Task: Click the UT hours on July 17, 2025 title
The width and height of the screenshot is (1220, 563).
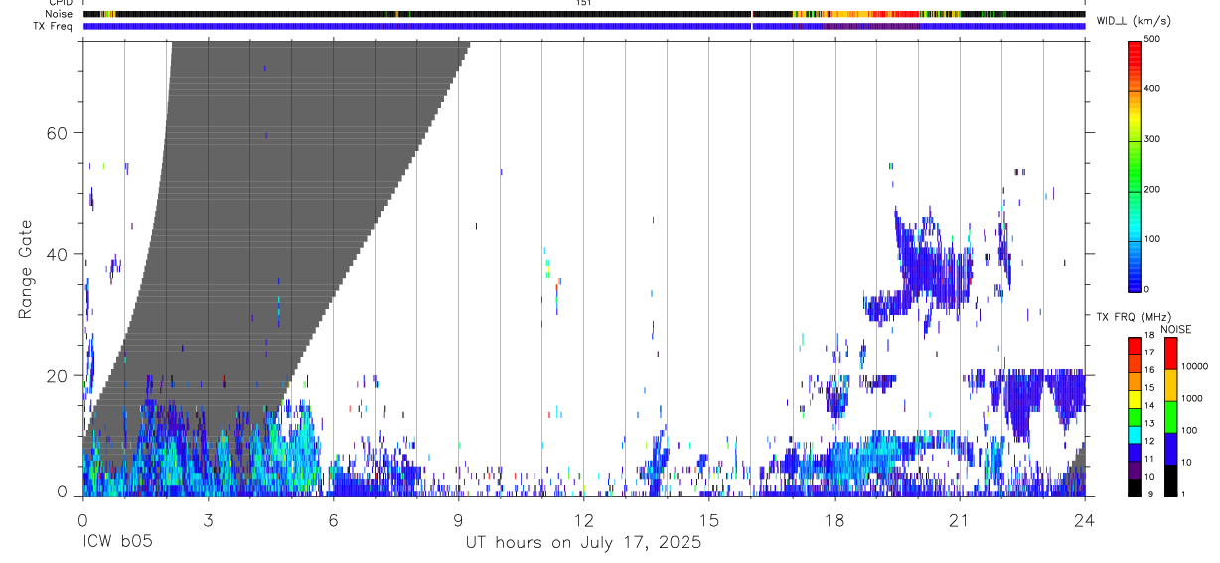Action: click(x=584, y=542)
